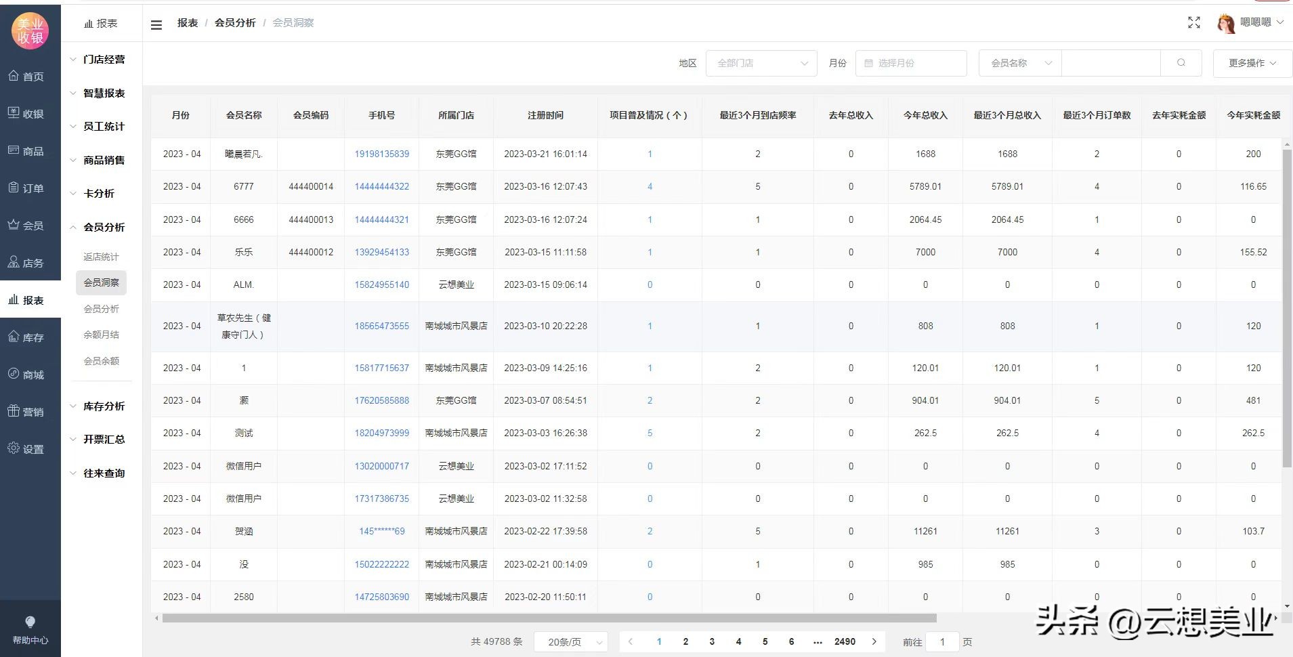Viewport: 1293px width, 657px height.
Task: Trigger search with the magnifier icon
Action: [1182, 62]
